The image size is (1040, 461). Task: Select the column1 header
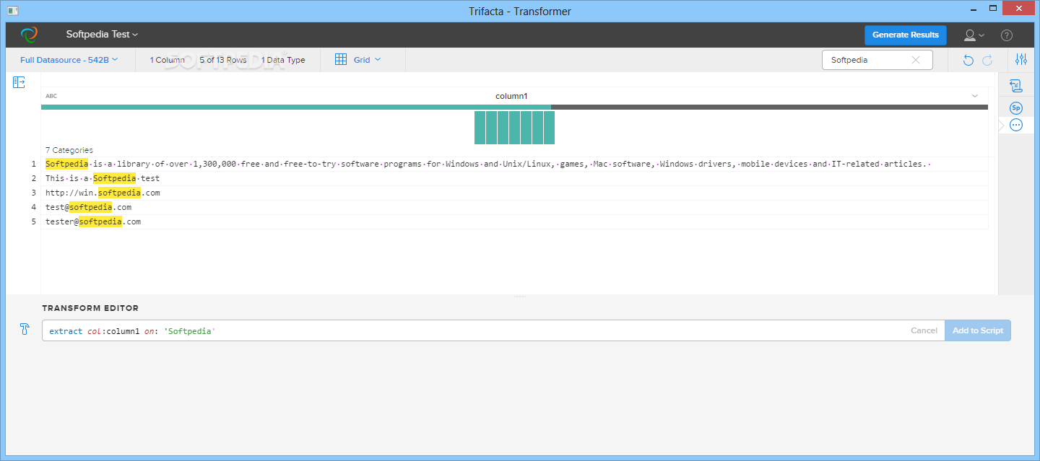coord(511,96)
